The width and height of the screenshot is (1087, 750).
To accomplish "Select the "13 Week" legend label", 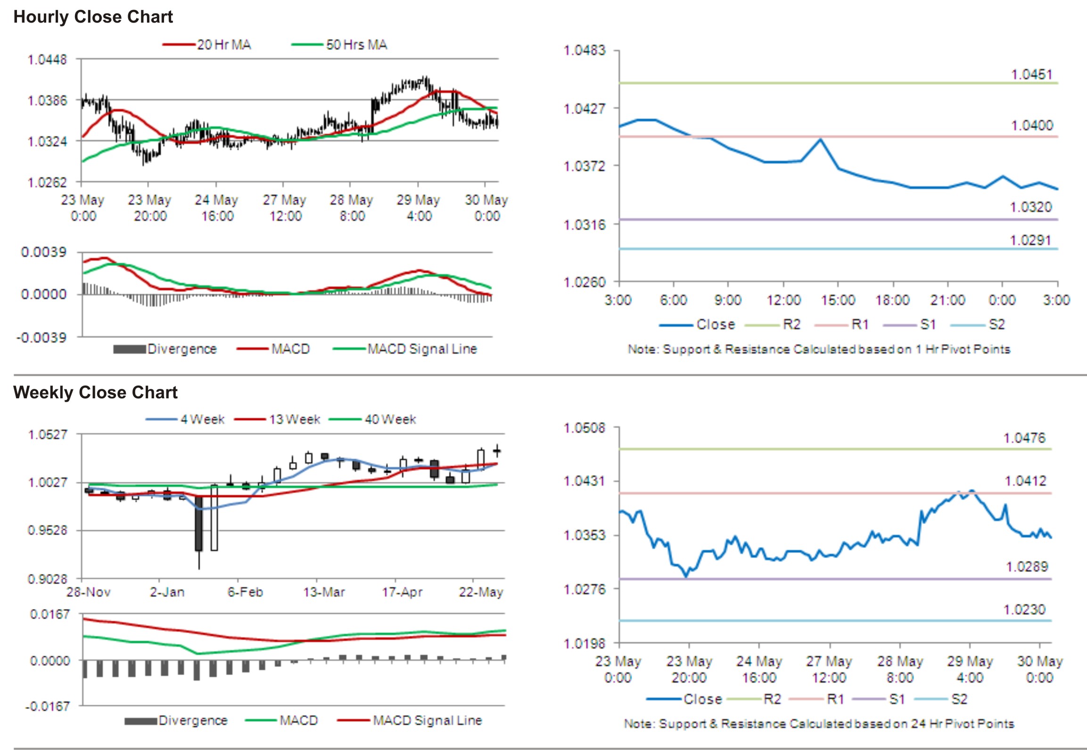I will pyautogui.click(x=295, y=419).
